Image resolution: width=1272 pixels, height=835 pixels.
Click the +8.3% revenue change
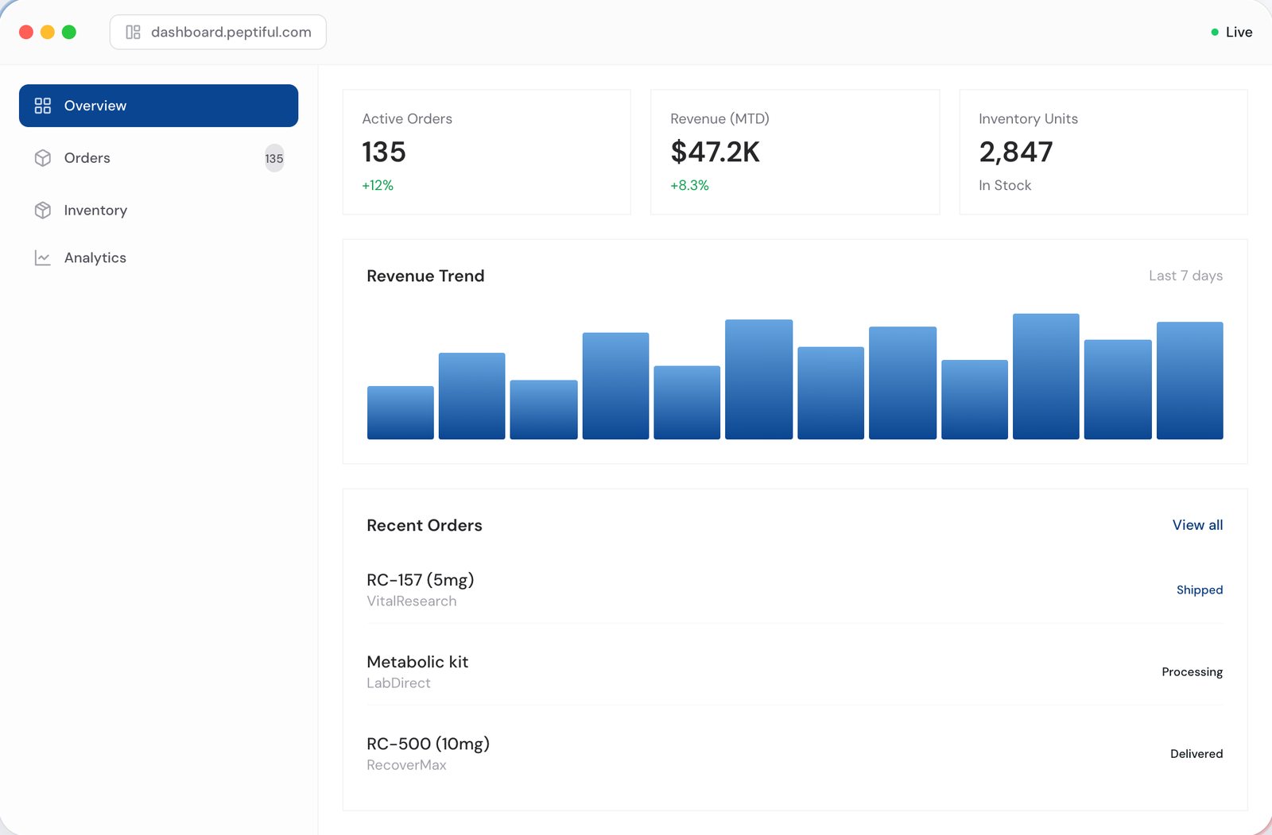689,185
